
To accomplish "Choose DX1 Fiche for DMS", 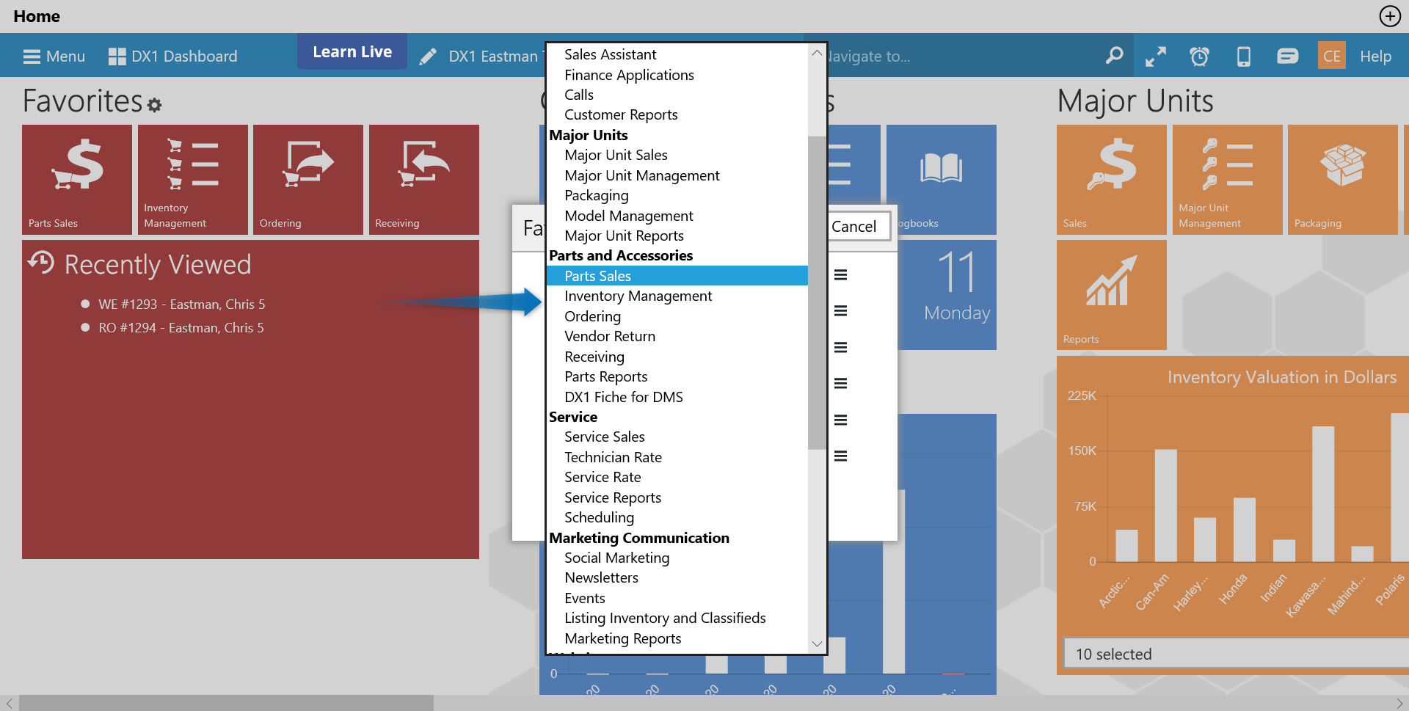I will click(677, 397).
